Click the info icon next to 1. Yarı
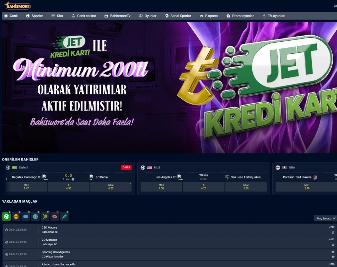This screenshot has width=337, height=267. tap(73, 179)
